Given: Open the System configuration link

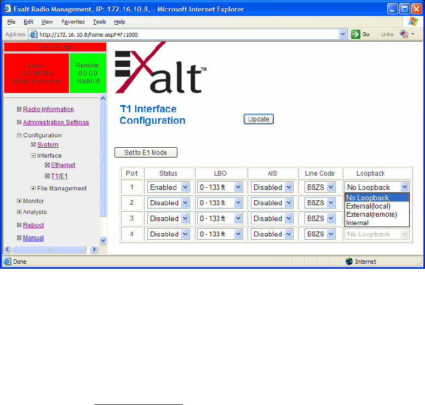Looking at the screenshot, I should (x=48, y=144).
